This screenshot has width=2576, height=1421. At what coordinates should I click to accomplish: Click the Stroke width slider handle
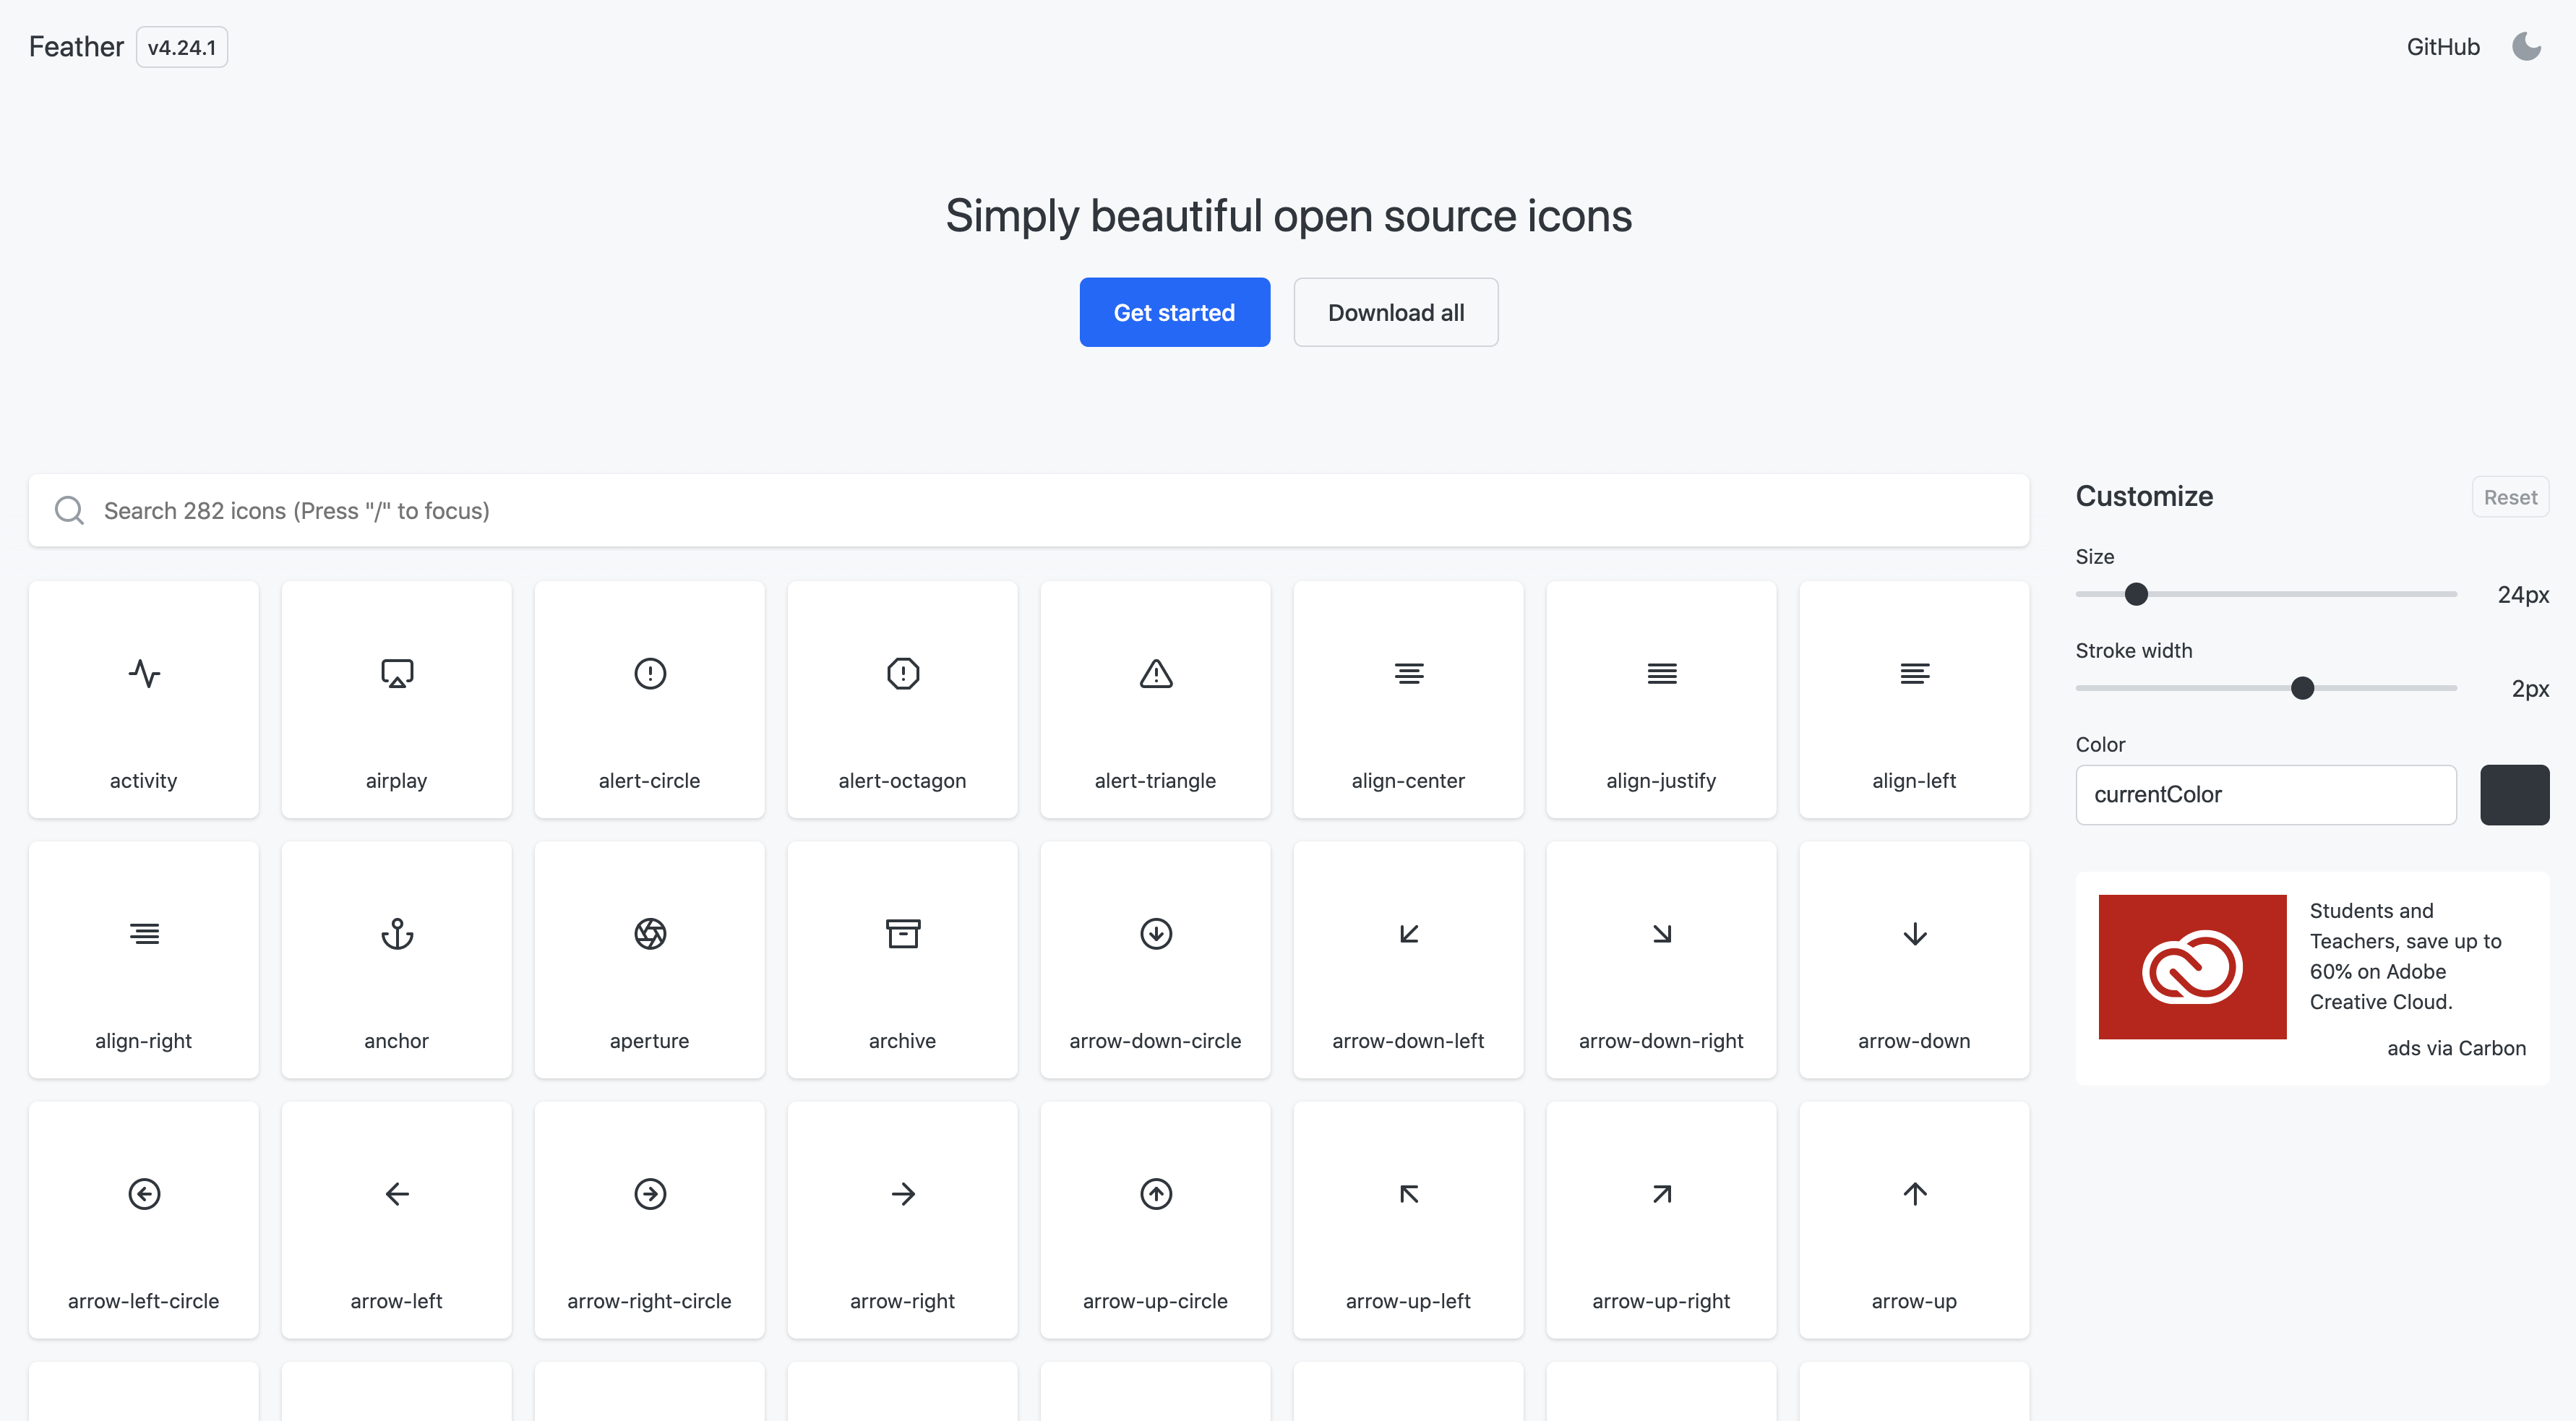coord(2302,688)
